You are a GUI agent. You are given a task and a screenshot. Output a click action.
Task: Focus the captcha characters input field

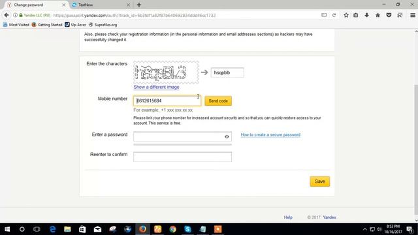click(x=227, y=72)
